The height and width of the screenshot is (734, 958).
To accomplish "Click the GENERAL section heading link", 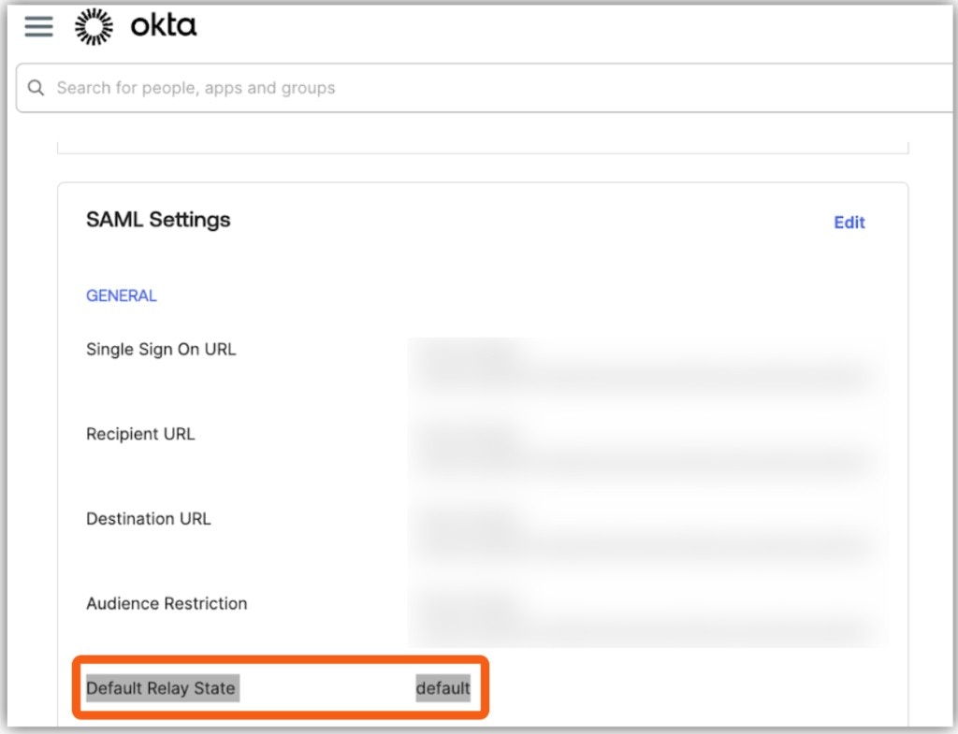I will [121, 295].
